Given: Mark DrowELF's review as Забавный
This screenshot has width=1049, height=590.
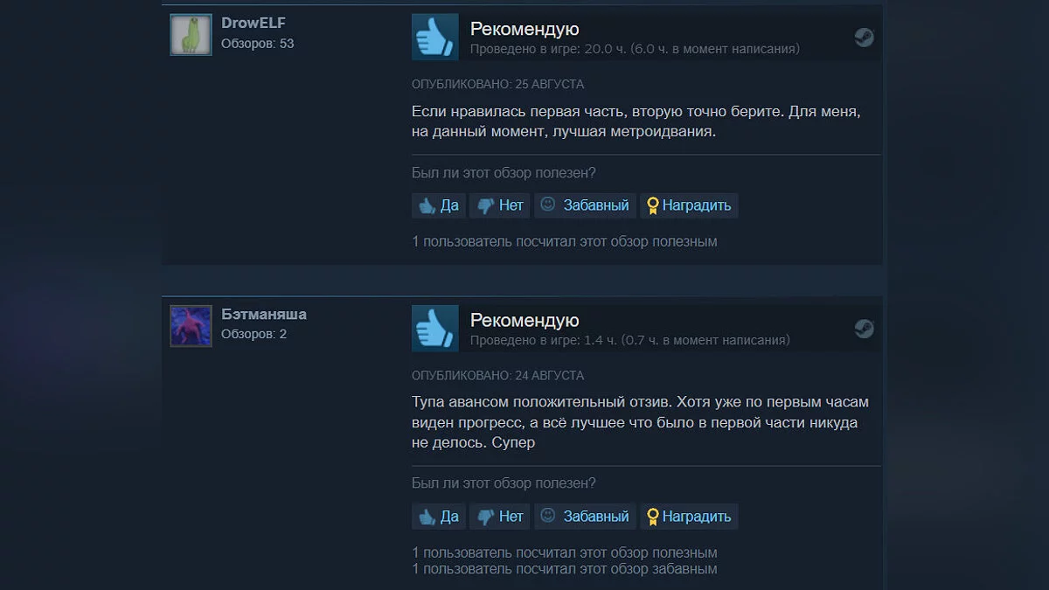Looking at the screenshot, I should 585,205.
